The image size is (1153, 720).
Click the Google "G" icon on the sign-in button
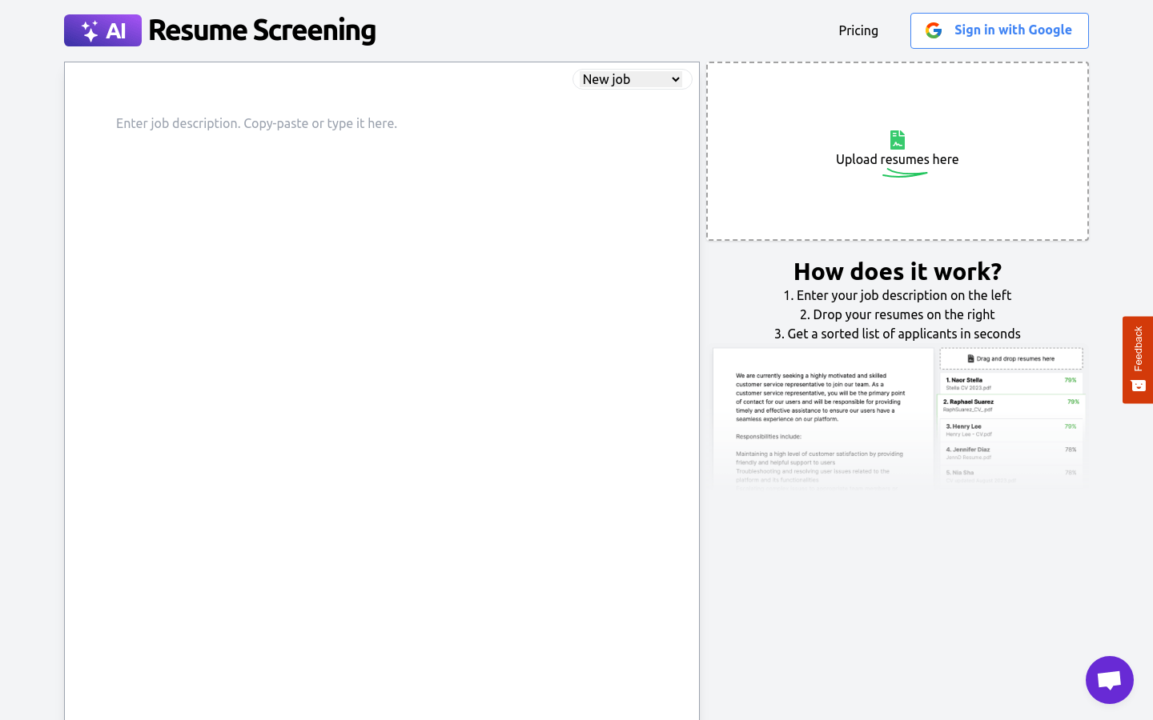tap(934, 30)
